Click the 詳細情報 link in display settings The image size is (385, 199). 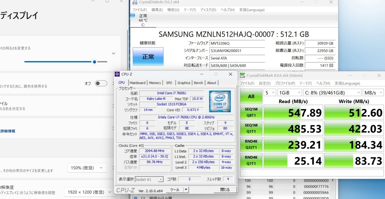pos(8,131)
